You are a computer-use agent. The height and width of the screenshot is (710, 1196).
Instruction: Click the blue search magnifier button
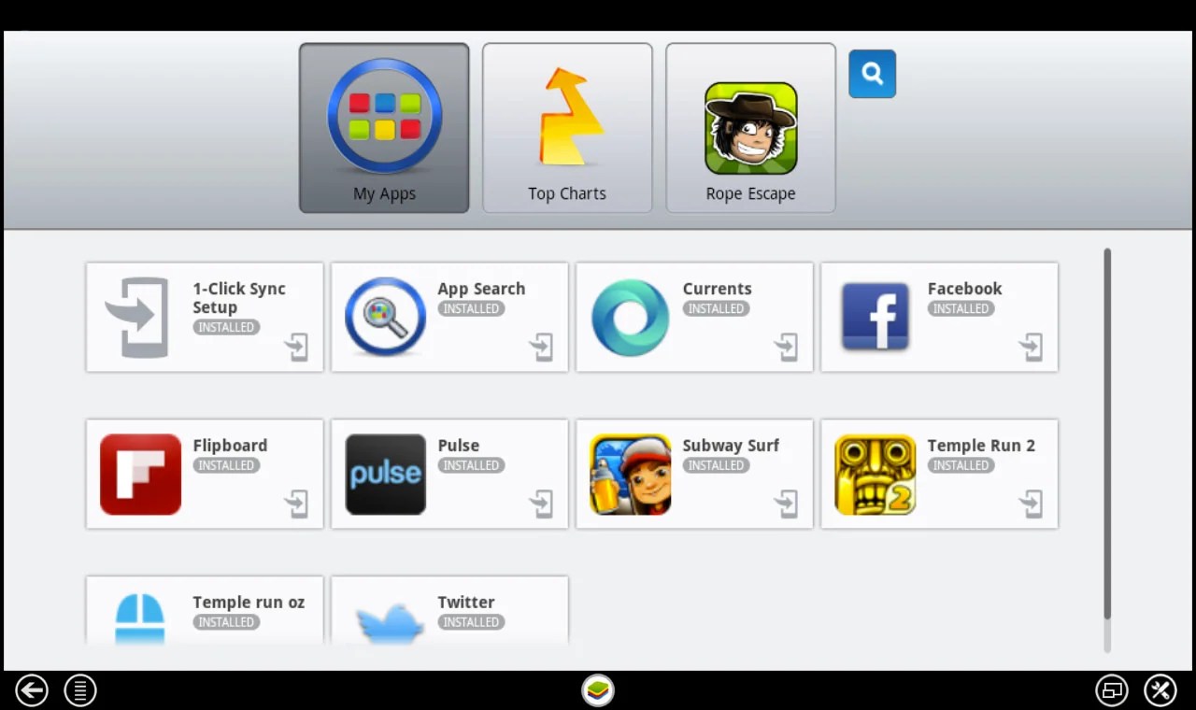(x=872, y=74)
